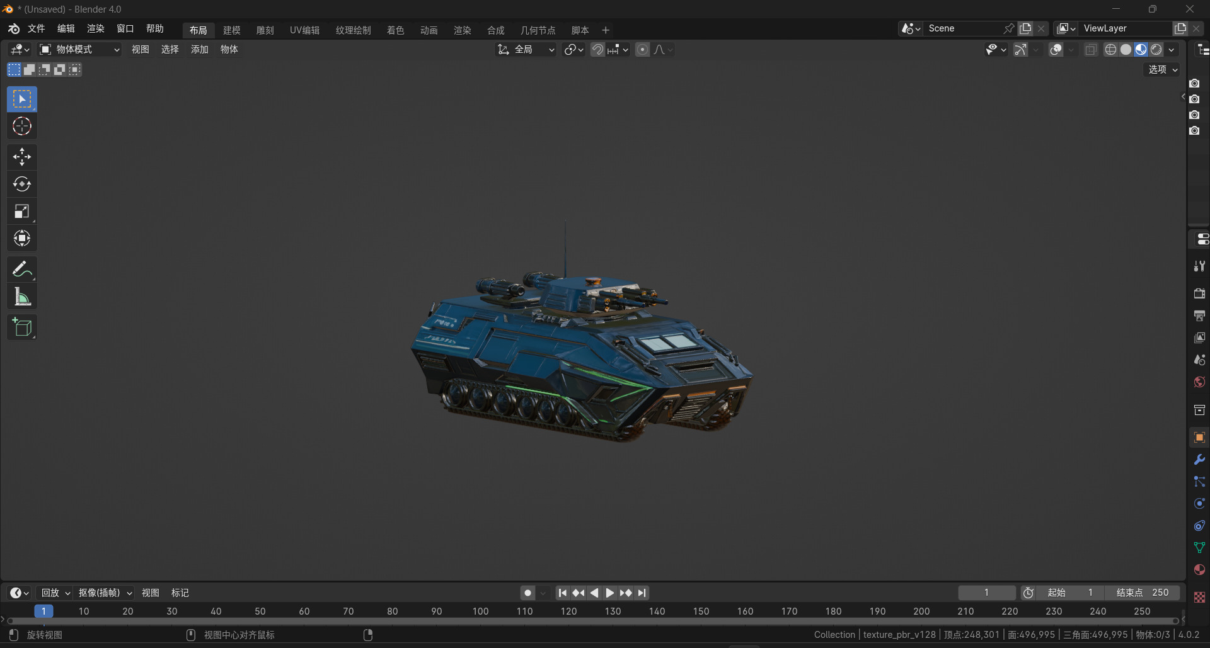Viewport: 1210px width, 648px height.
Task: Switch to Solid viewport shading
Action: pos(1126,50)
